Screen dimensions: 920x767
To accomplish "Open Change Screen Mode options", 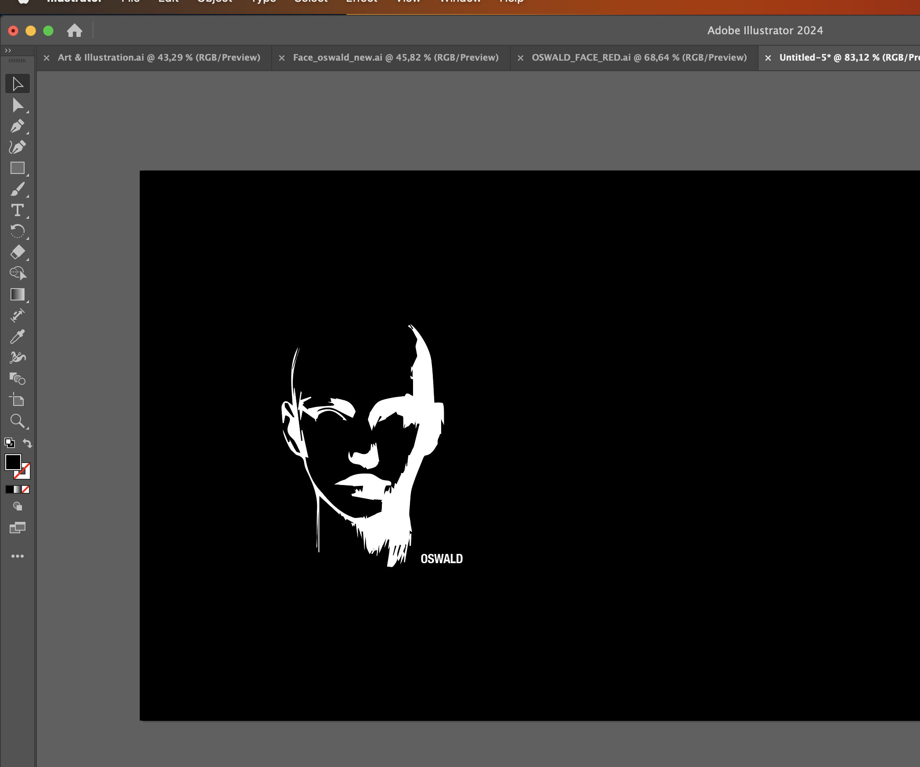I will pos(18,528).
